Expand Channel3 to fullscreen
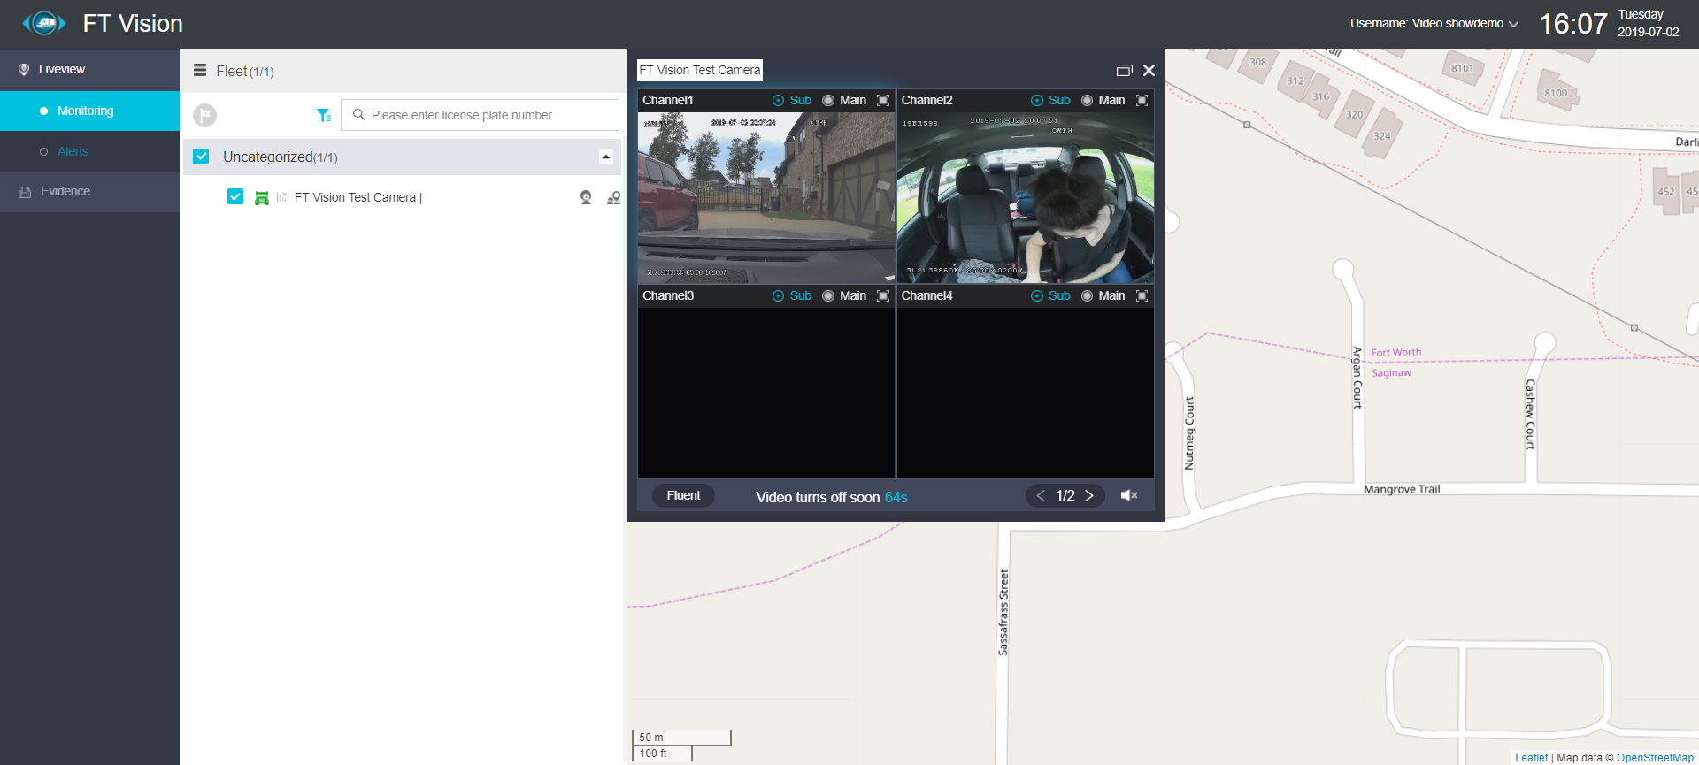1699x765 pixels. coord(883,295)
